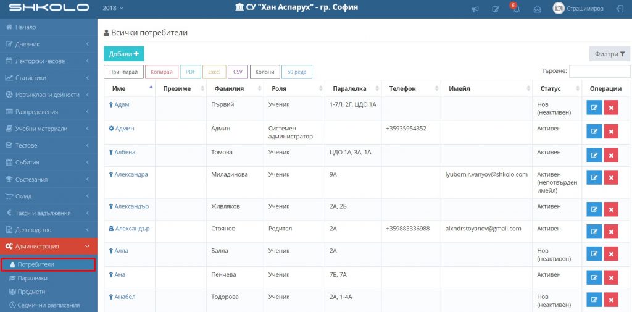Edit user Албена Томова

(594, 155)
